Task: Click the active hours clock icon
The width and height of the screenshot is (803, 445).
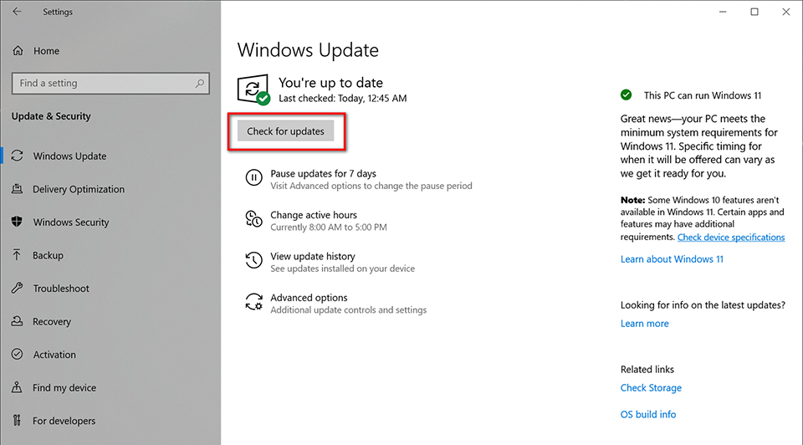Action: (253, 219)
